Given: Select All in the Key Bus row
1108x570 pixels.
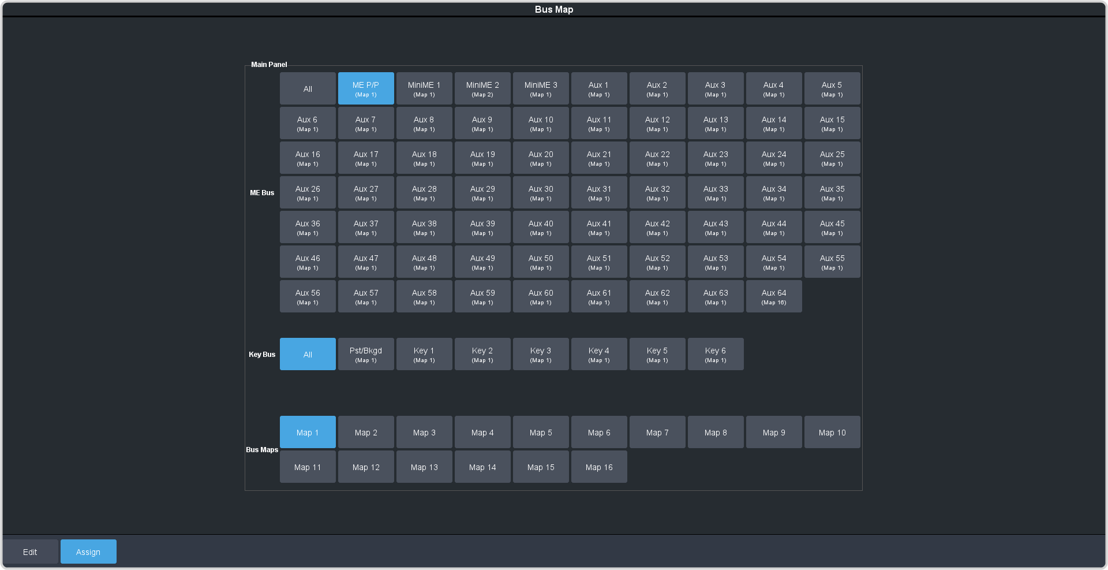Looking at the screenshot, I should (308, 354).
